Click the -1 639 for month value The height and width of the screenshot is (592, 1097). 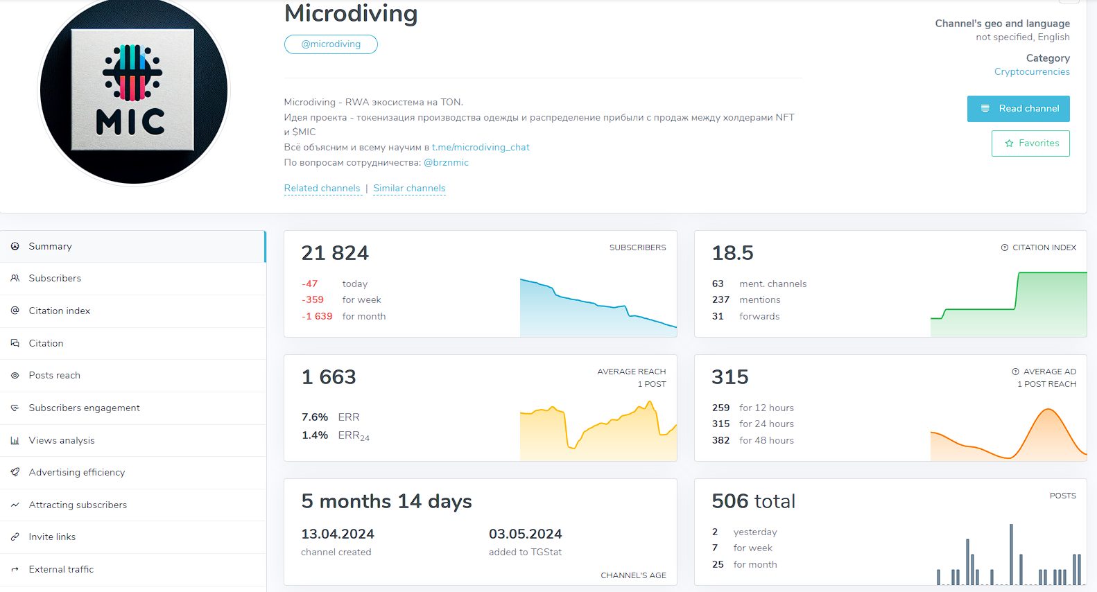point(317,316)
